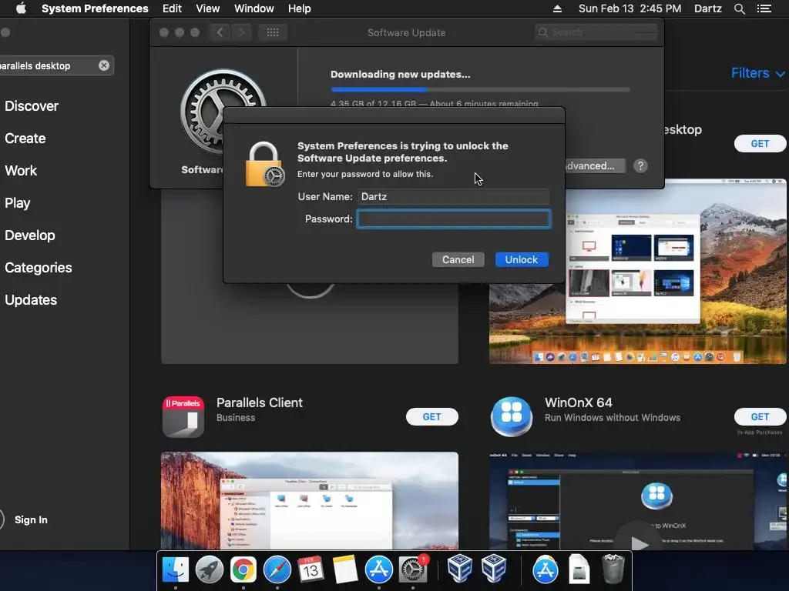Screen dimensions: 789x591
Task: Go back in System Preferences
Action: (x=220, y=32)
